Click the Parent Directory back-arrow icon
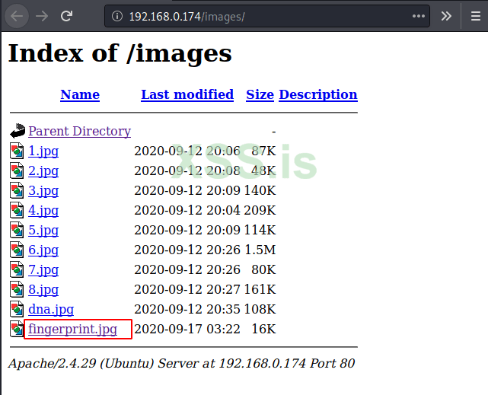The image size is (488, 395). pos(18,131)
